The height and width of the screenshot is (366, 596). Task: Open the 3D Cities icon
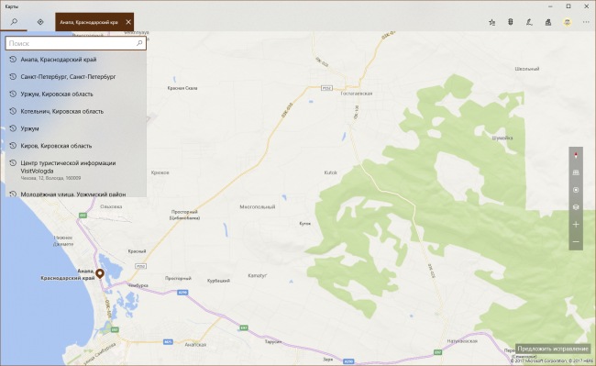pyautogui.click(x=548, y=22)
